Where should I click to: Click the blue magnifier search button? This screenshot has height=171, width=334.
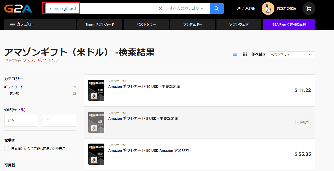pyautogui.click(x=217, y=9)
